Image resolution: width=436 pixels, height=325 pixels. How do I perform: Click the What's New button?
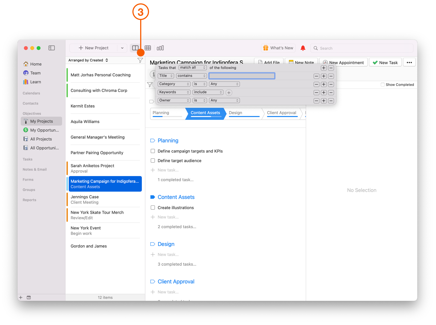pyautogui.click(x=278, y=48)
